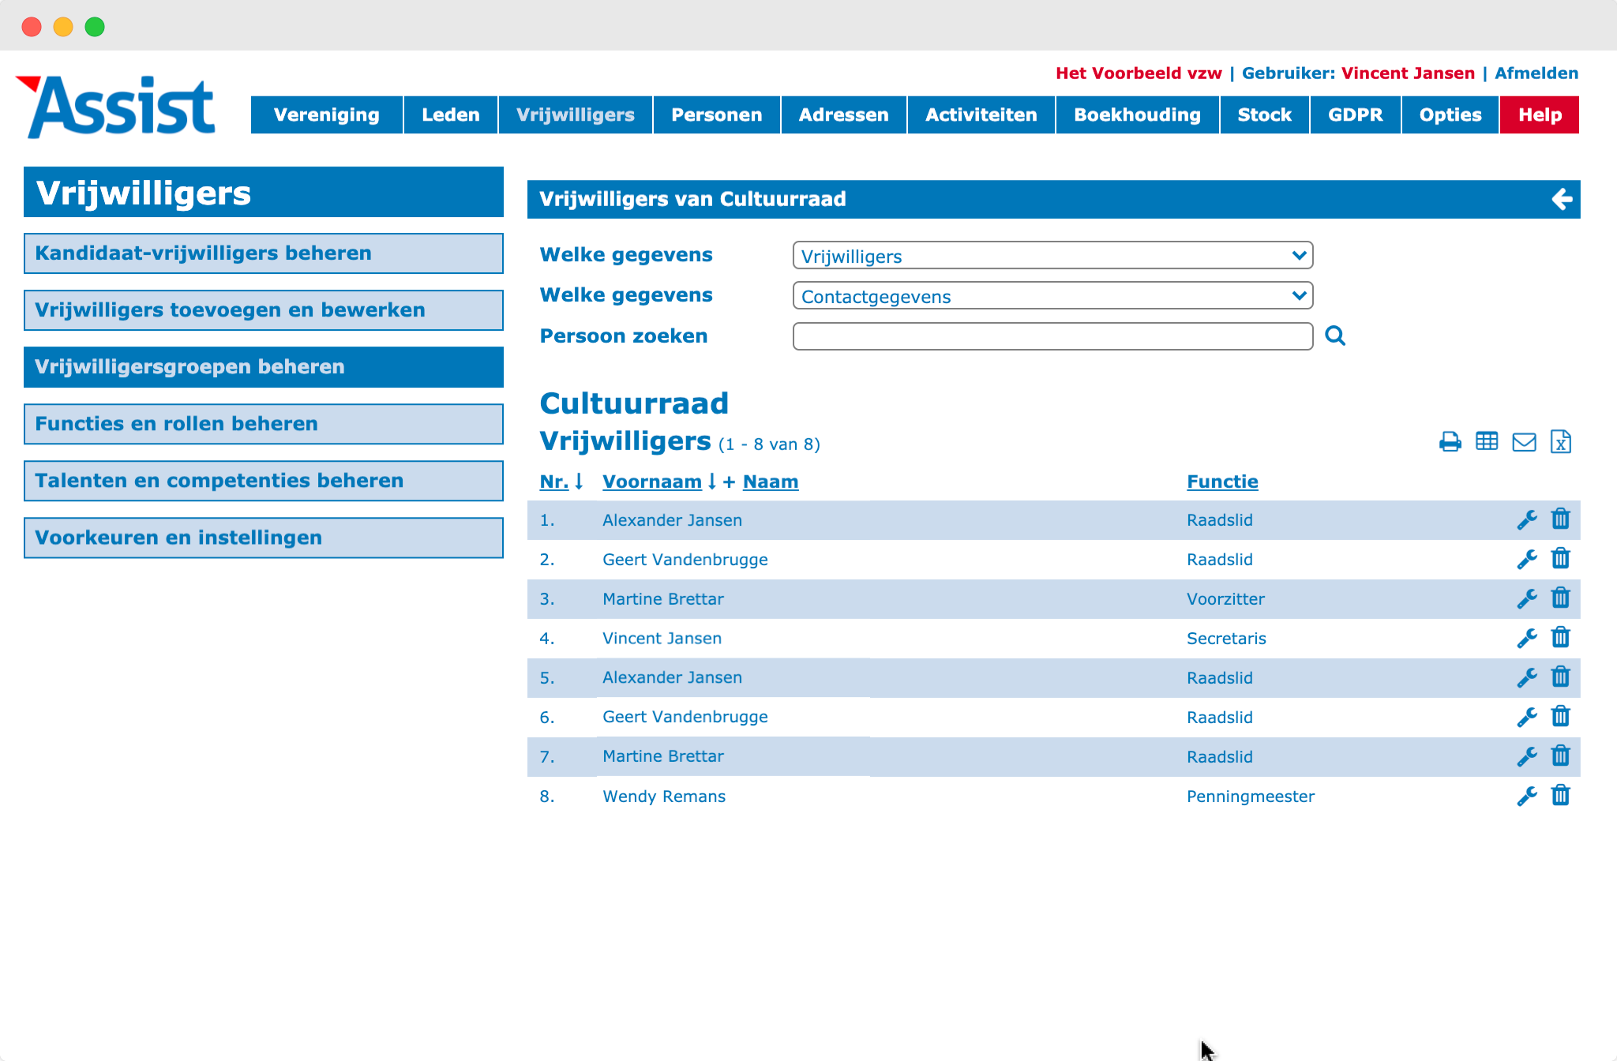Open the Stock menu
The image size is (1617, 1061).
[x=1265, y=114]
